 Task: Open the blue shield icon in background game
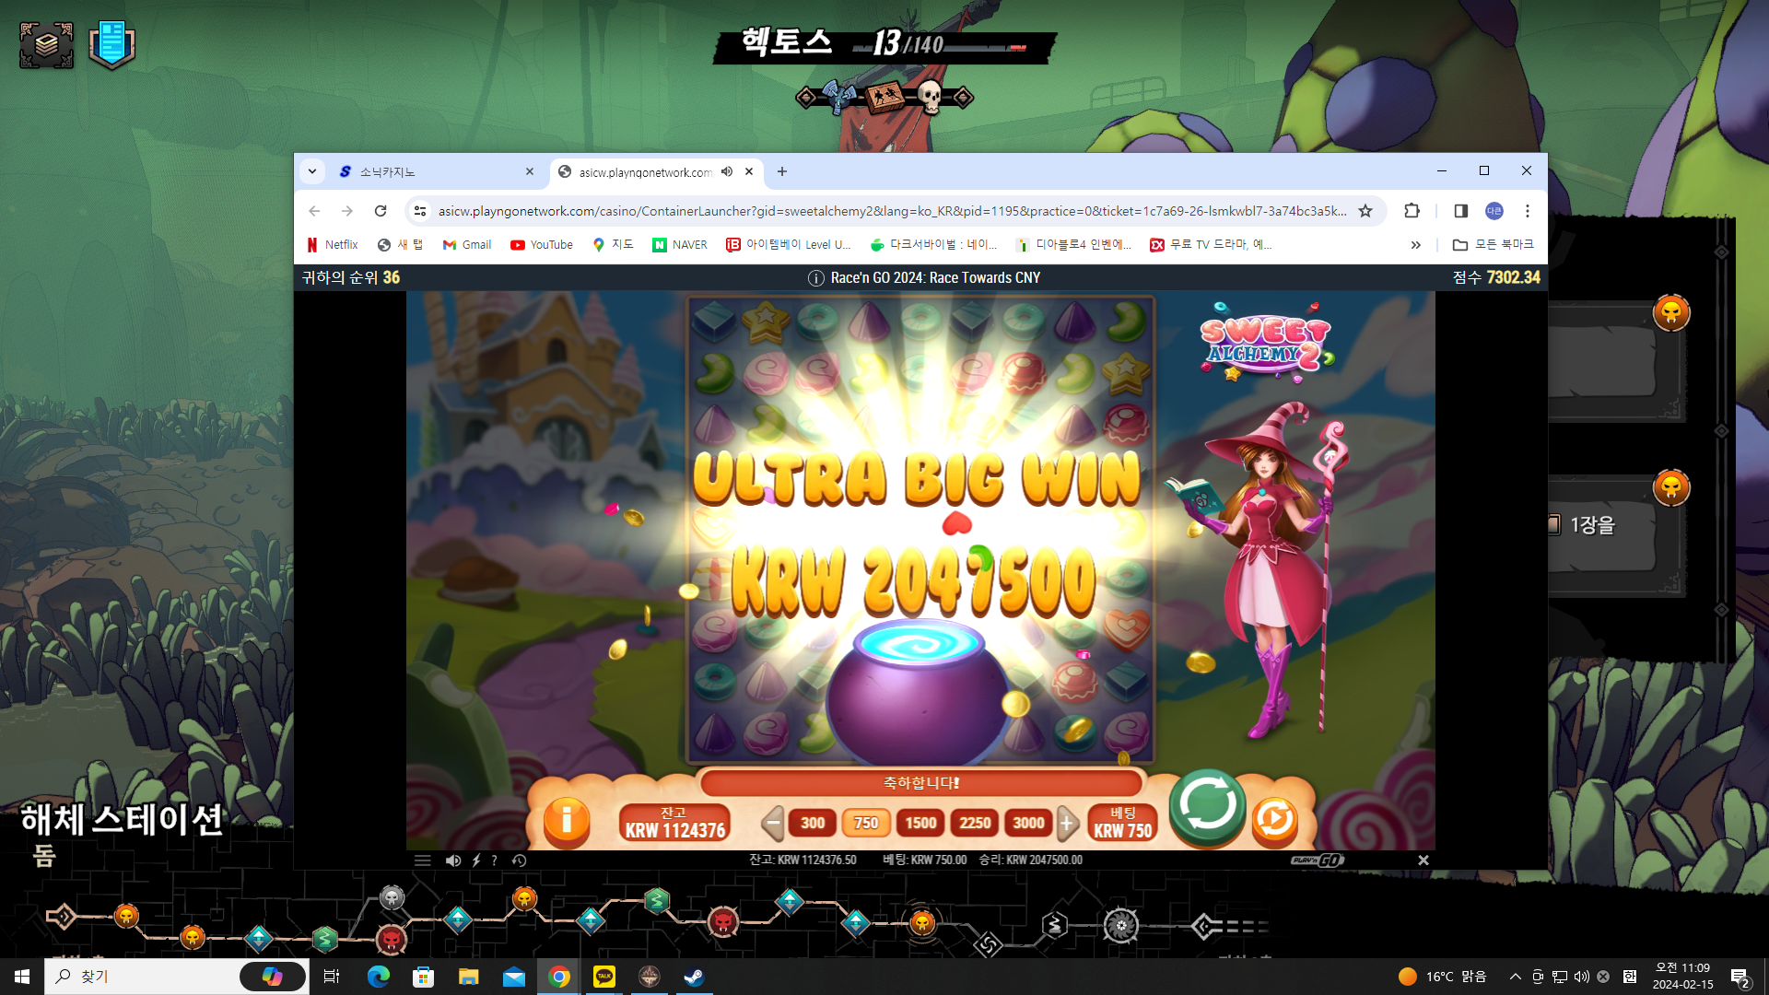tap(112, 45)
